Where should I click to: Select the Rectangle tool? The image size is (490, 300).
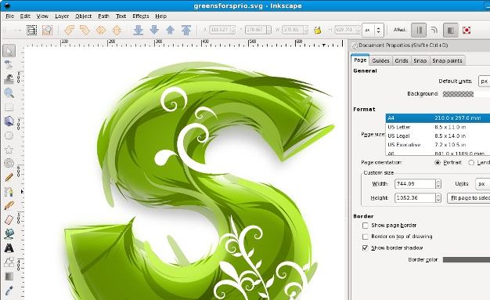(x=9, y=107)
